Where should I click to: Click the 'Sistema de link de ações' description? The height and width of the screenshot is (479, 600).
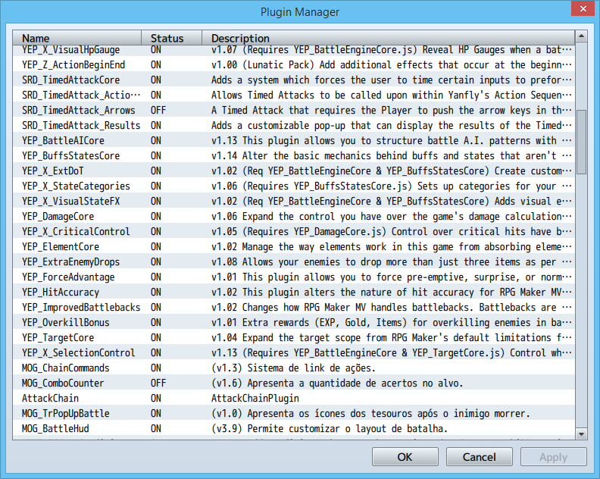tap(293, 368)
